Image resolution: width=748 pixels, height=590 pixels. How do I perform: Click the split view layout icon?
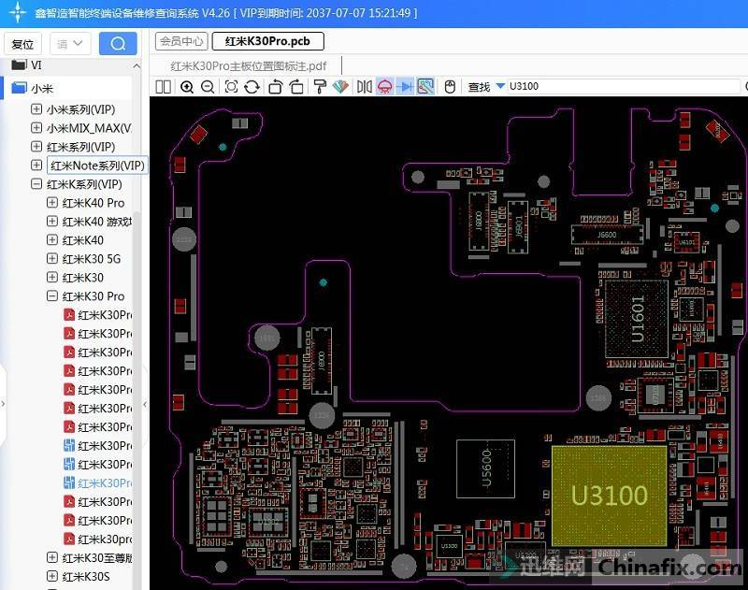pyautogui.click(x=164, y=87)
